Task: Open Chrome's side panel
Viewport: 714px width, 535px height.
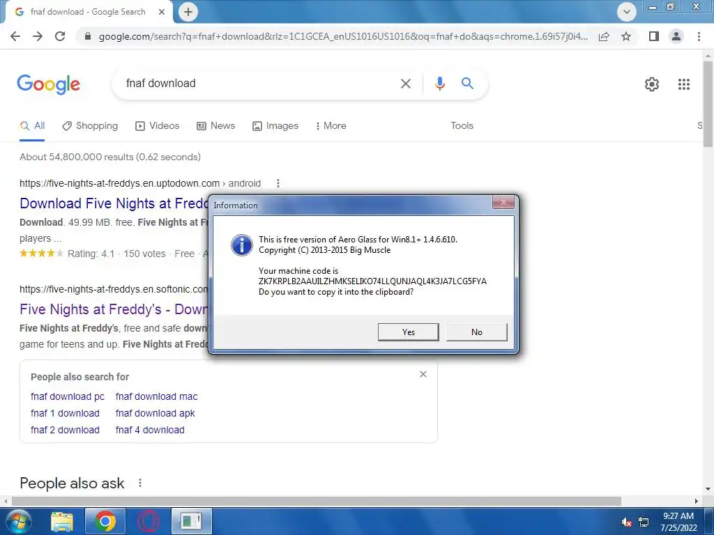Action: [x=654, y=36]
